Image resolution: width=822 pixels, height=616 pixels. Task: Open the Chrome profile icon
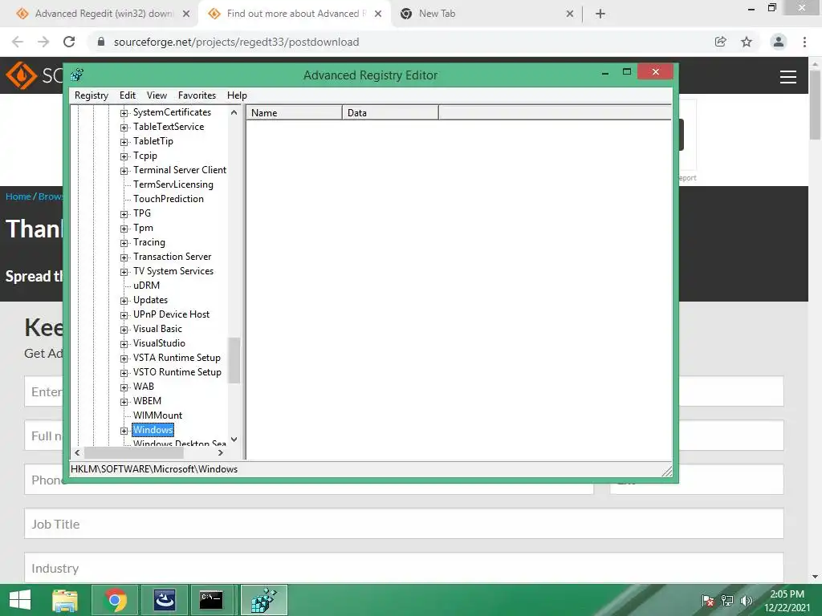(x=779, y=42)
